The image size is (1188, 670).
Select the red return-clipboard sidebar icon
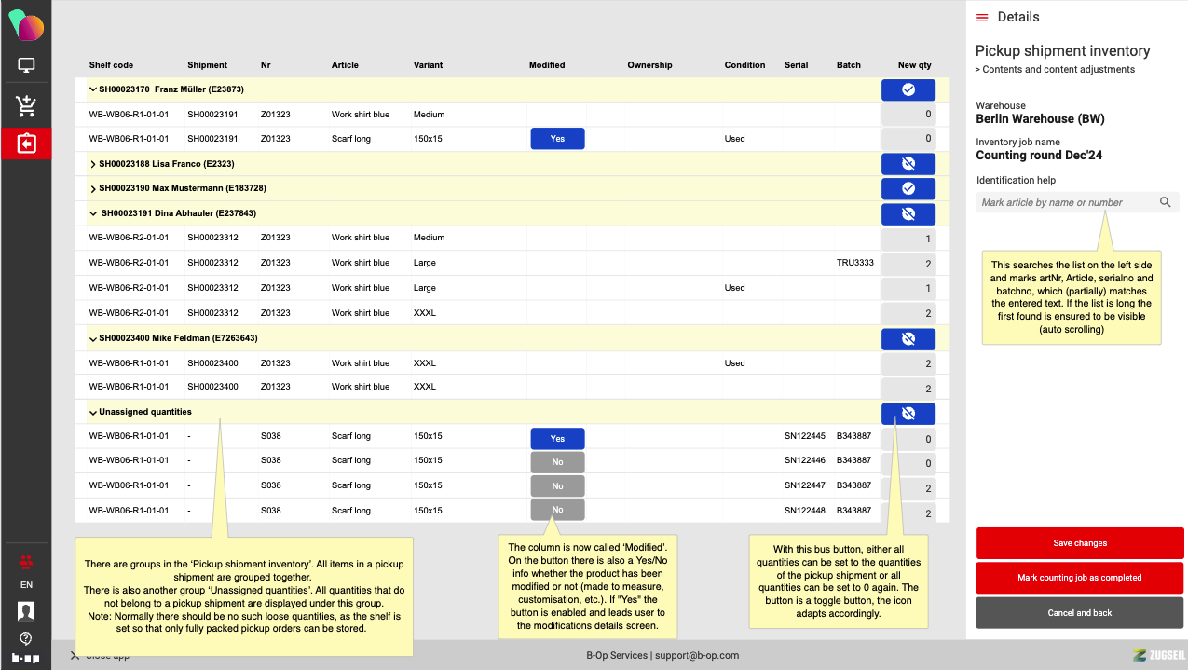[26, 144]
